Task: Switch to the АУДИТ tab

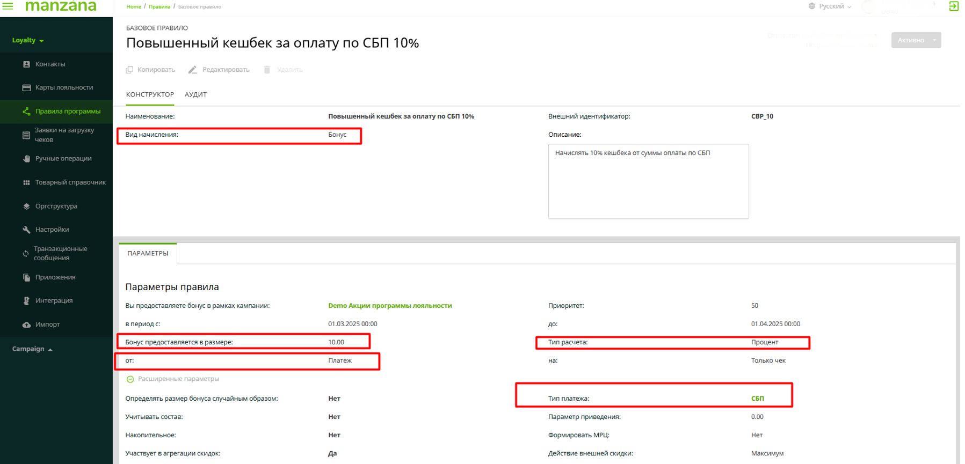Action: coord(195,94)
